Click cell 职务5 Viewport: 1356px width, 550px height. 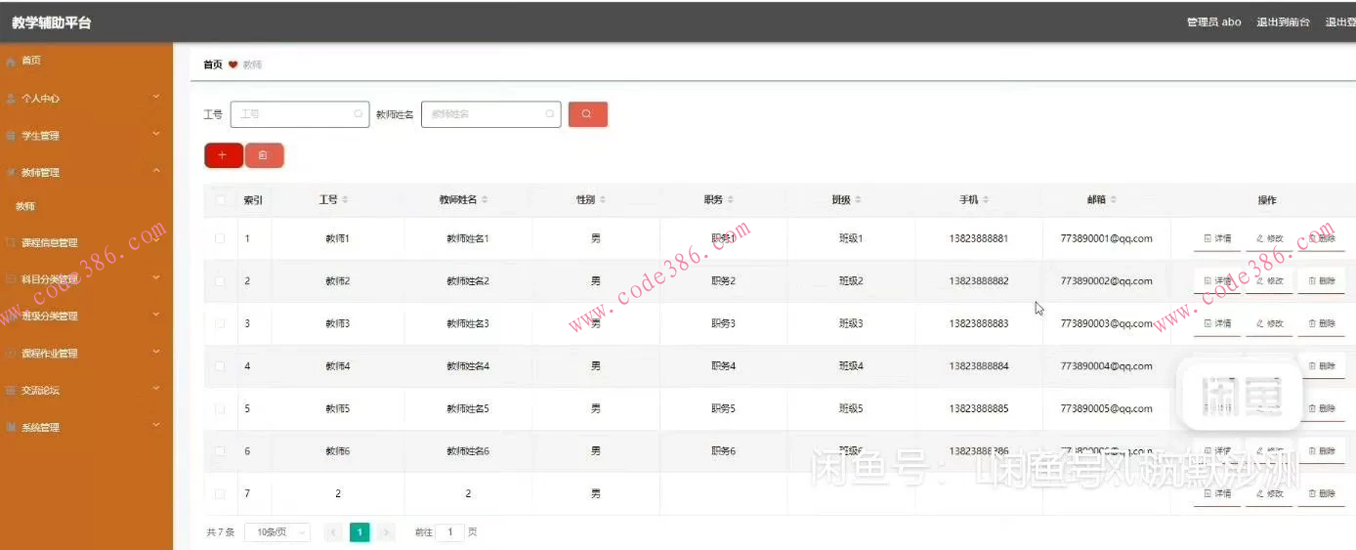tap(723, 408)
